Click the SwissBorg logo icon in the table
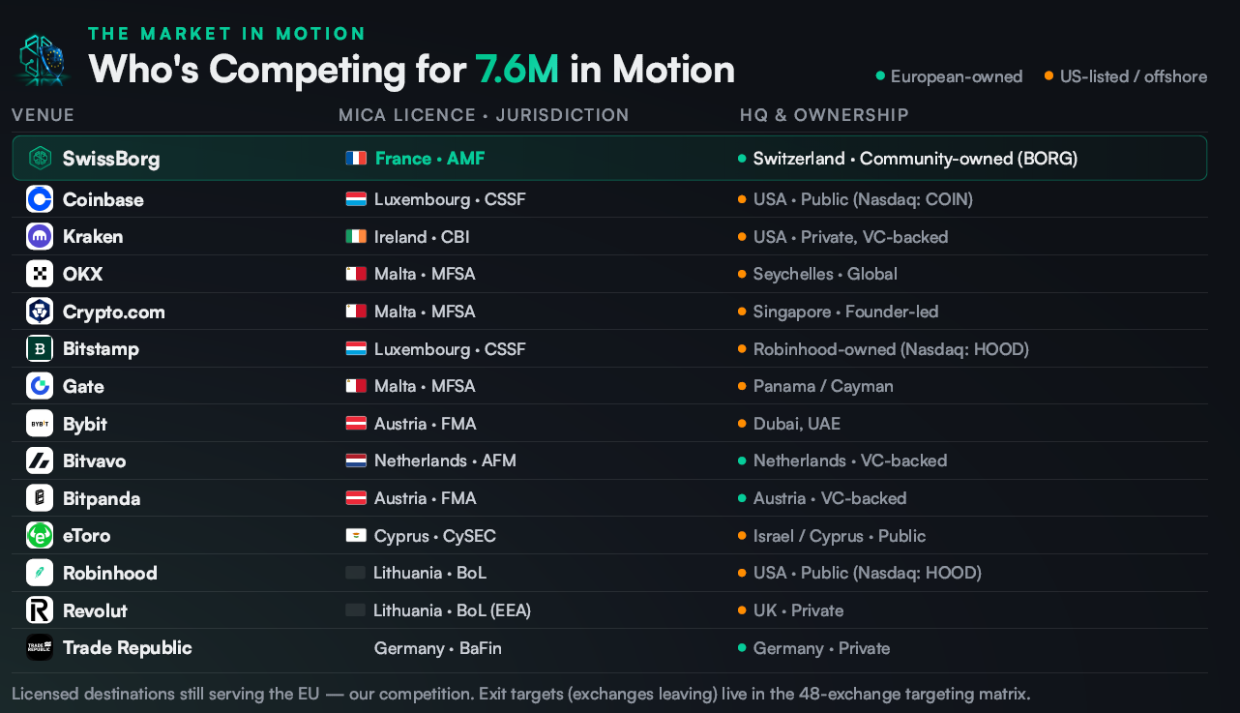The width and height of the screenshot is (1240, 713). pos(40,158)
